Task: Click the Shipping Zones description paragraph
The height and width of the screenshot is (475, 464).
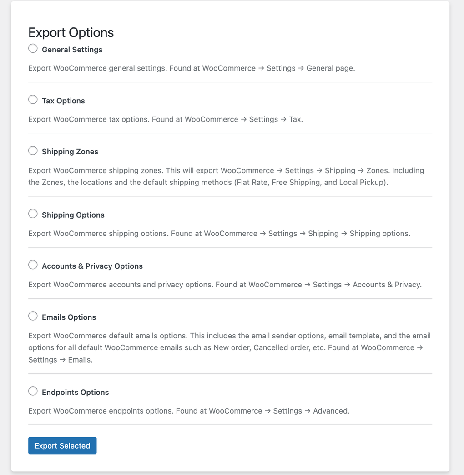Action: [x=226, y=176]
